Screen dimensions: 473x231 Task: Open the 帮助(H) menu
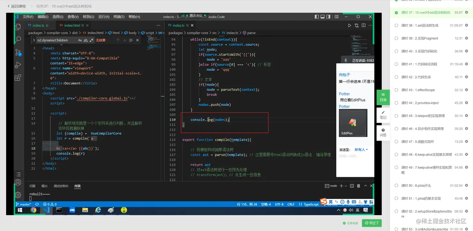point(134,17)
